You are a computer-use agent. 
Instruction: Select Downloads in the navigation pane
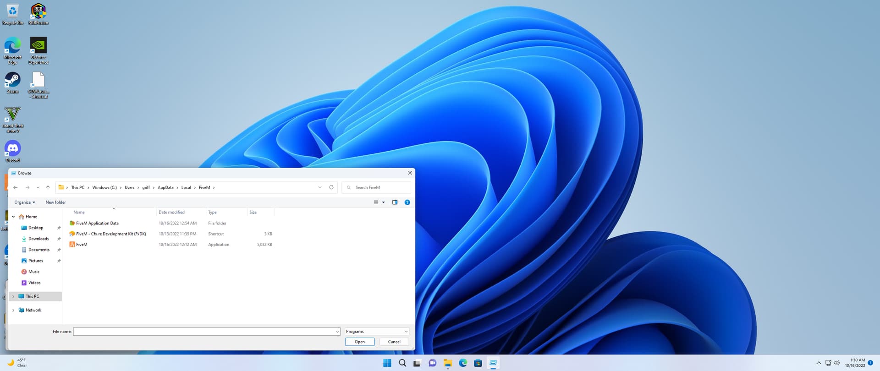coord(38,239)
